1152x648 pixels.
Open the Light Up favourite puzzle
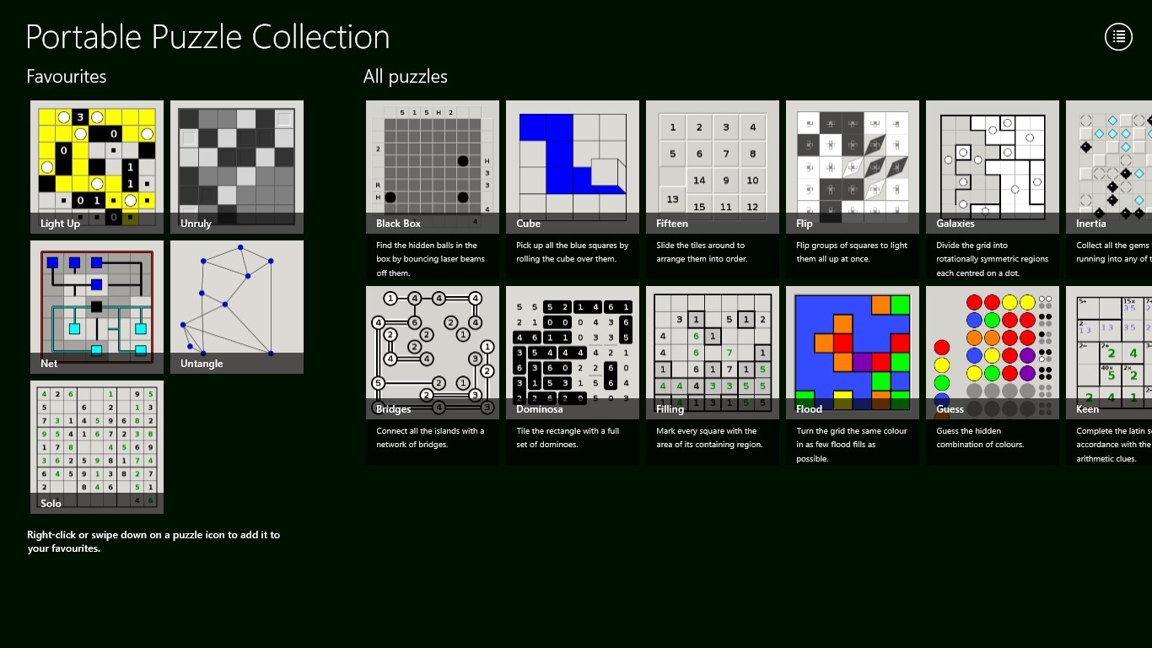[97, 167]
